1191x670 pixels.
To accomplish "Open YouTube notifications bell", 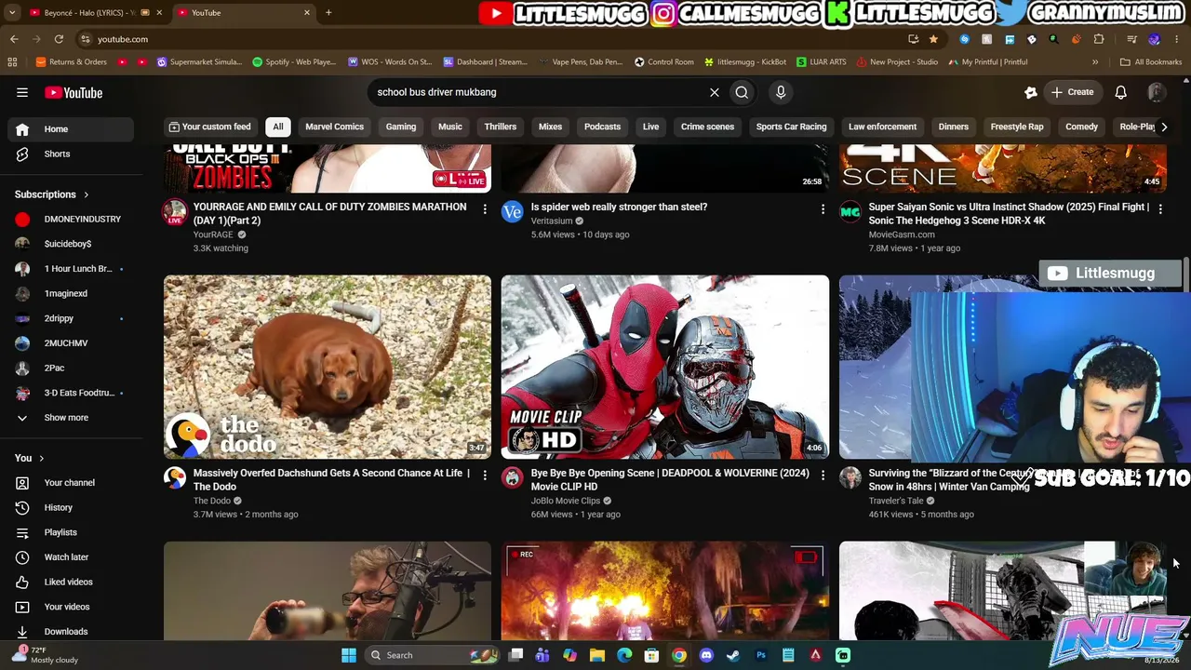I will tap(1121, 92).
